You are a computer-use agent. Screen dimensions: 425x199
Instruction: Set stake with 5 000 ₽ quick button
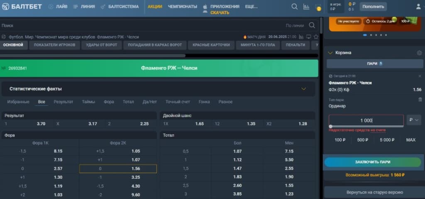click(386, 140)
